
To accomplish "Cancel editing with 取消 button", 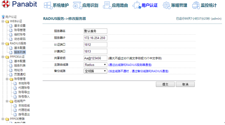I will coord(185,84).
